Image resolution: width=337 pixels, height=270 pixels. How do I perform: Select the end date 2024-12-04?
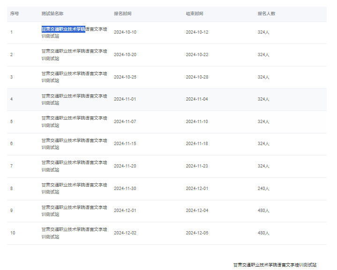coord(197,211)
